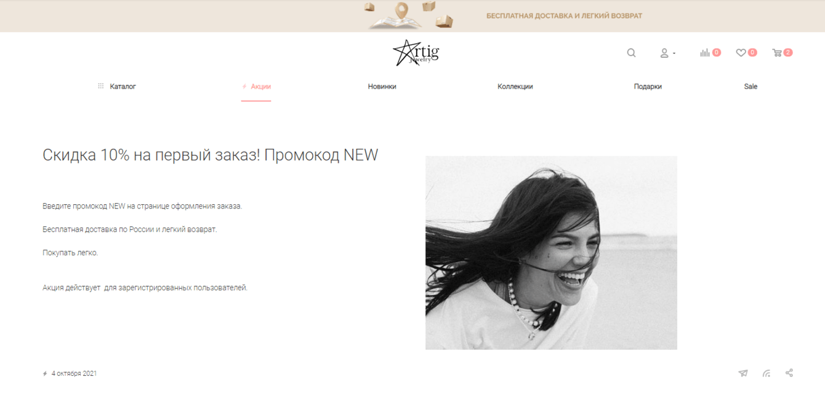825x393 pixels.
Task: Open the shopping cart icon
Action: pos(777,53)
